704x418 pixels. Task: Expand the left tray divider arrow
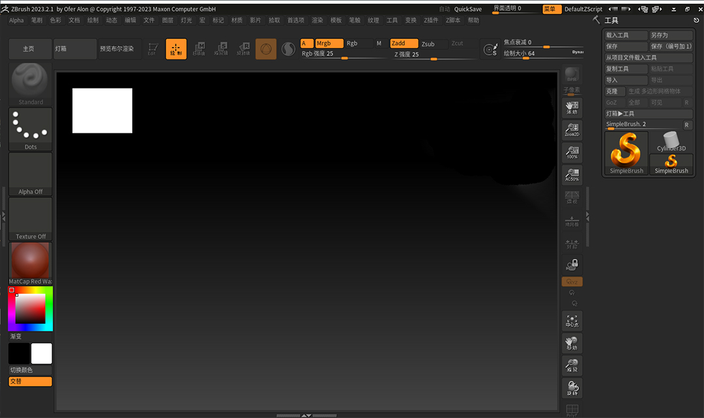pos(4,217)
